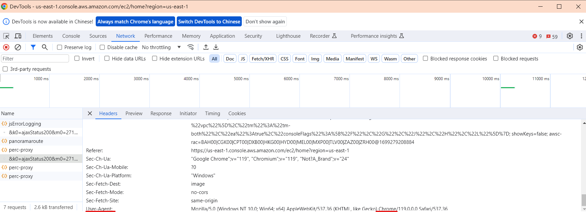Open the DevTools three-dot menu
This screenshot has width=586, height=212.
click(x=581, y=36)
